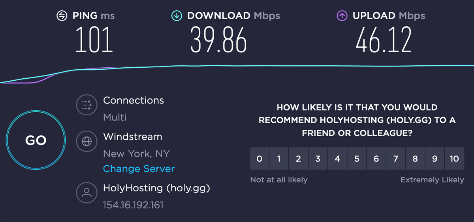
Task: Select score 3 in the survey
Action: [318, 159]
